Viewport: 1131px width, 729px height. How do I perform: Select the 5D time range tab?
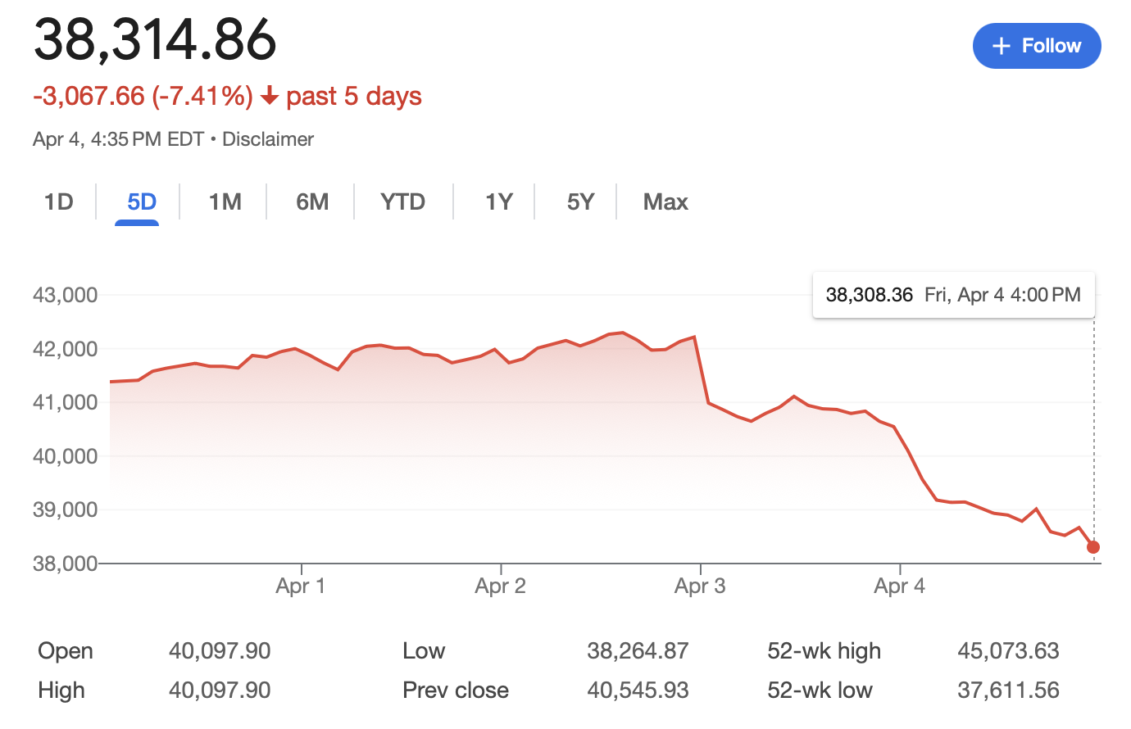(142, 201)
